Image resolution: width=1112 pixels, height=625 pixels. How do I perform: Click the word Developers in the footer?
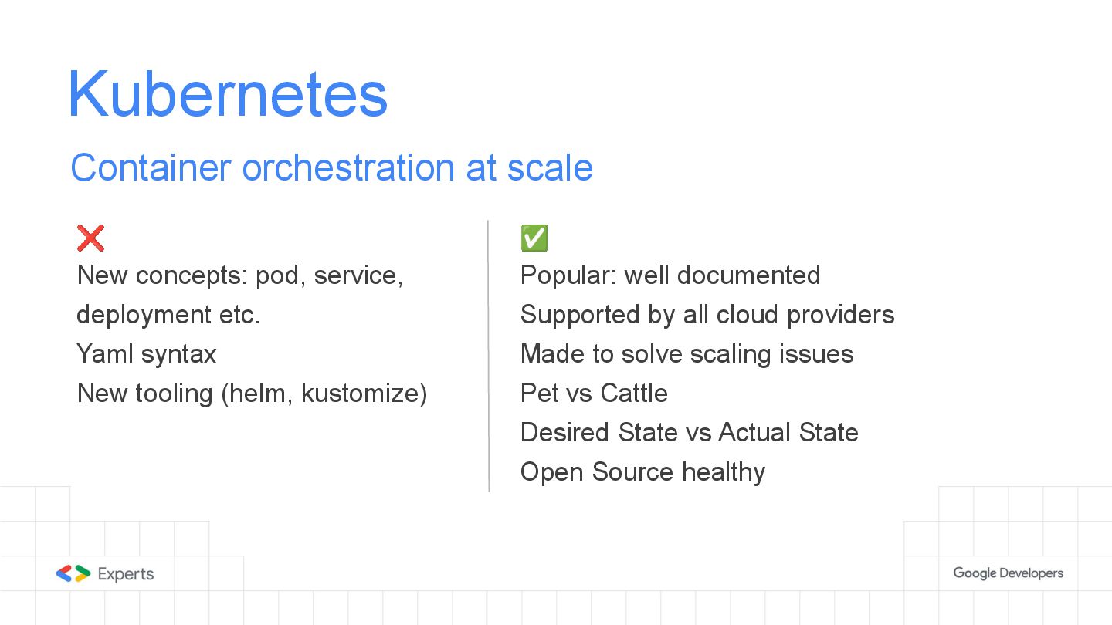click(1031, 573)
